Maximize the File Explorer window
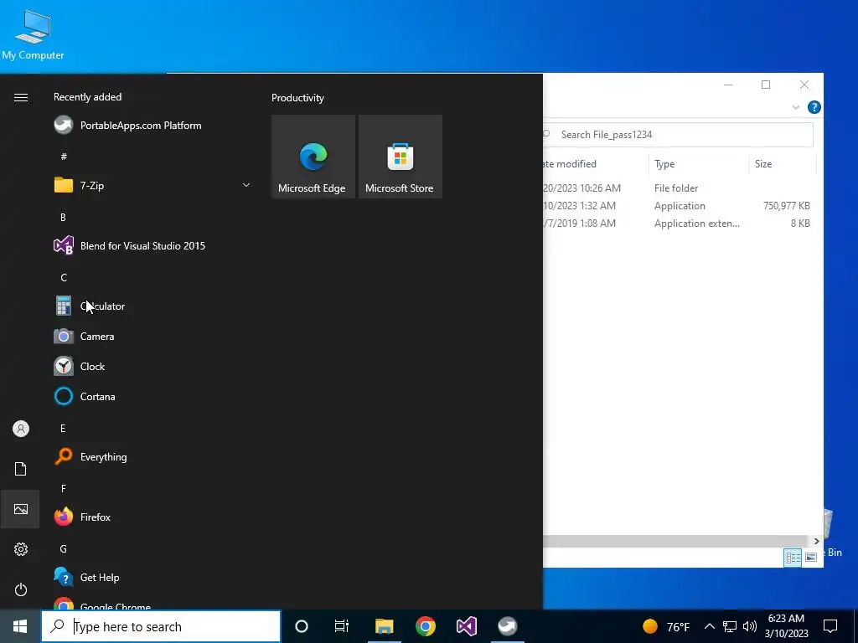The width and height of the screenshot is (858, 643). point(766,85)
